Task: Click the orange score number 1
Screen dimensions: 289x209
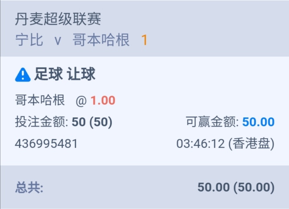Action: pyautogui.click(x=144, y=40)
